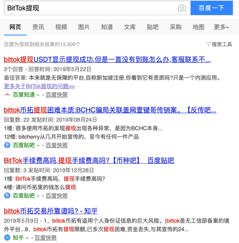Click the 百度一下 search button
Viewport: 239px width, 243px height.
pos(212,8)
